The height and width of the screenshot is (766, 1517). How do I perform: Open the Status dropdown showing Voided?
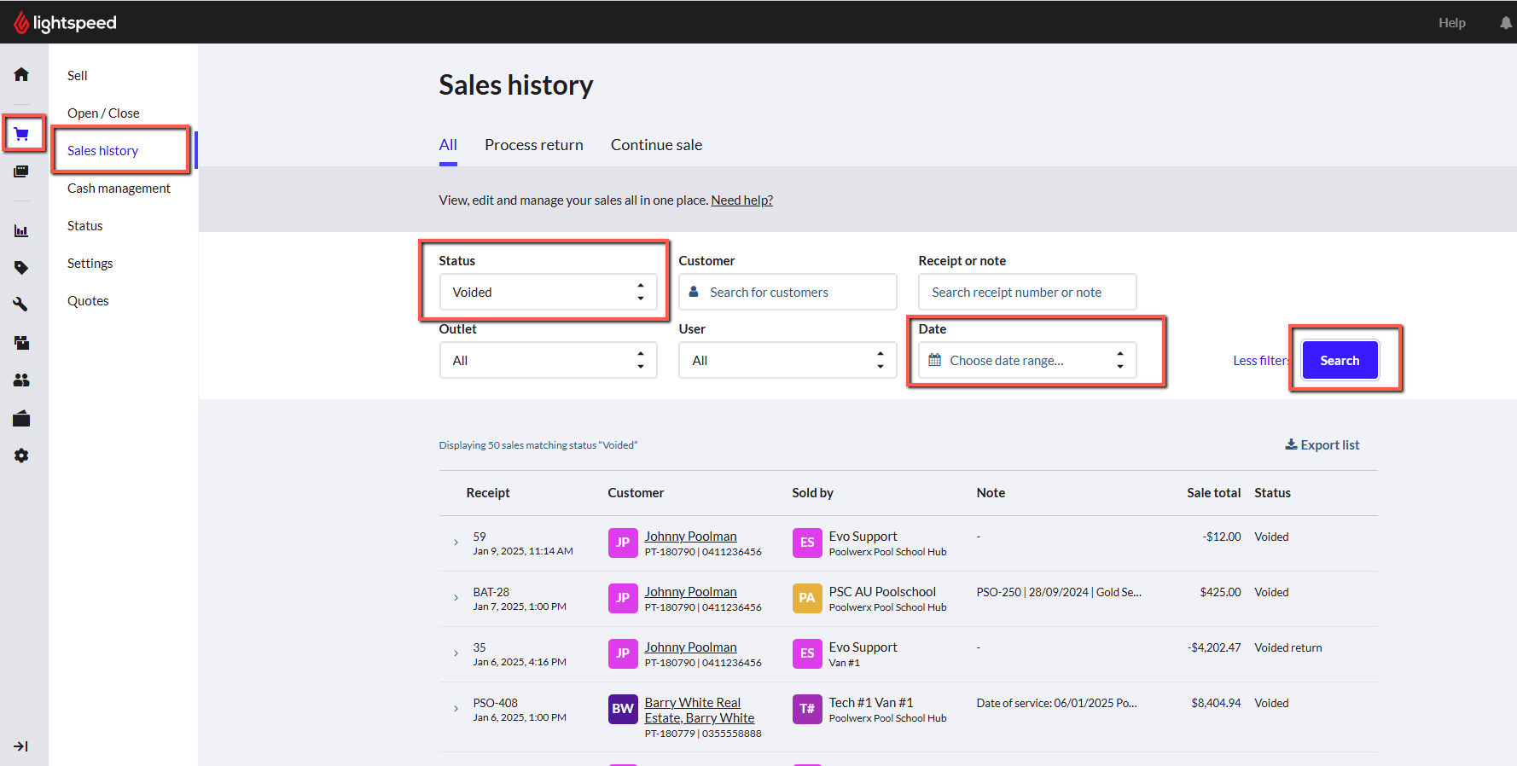(x=548, y=292)
